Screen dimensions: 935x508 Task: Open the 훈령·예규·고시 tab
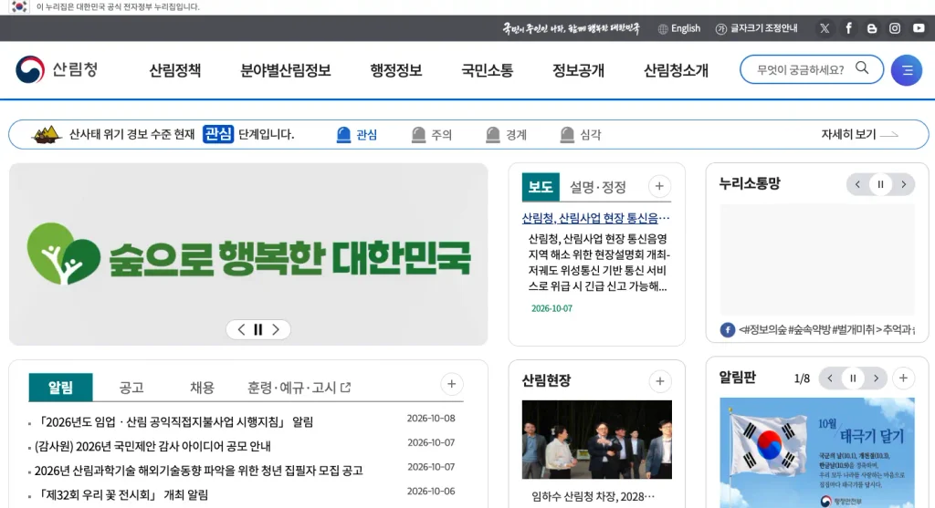point(299,388)
